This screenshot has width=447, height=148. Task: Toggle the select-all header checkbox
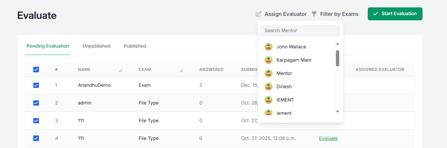pos(36,69)
